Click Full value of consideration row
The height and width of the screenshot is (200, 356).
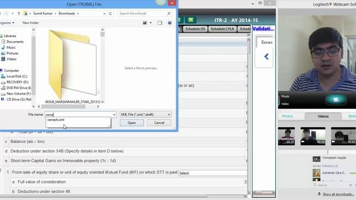click(x=128, y=182)
